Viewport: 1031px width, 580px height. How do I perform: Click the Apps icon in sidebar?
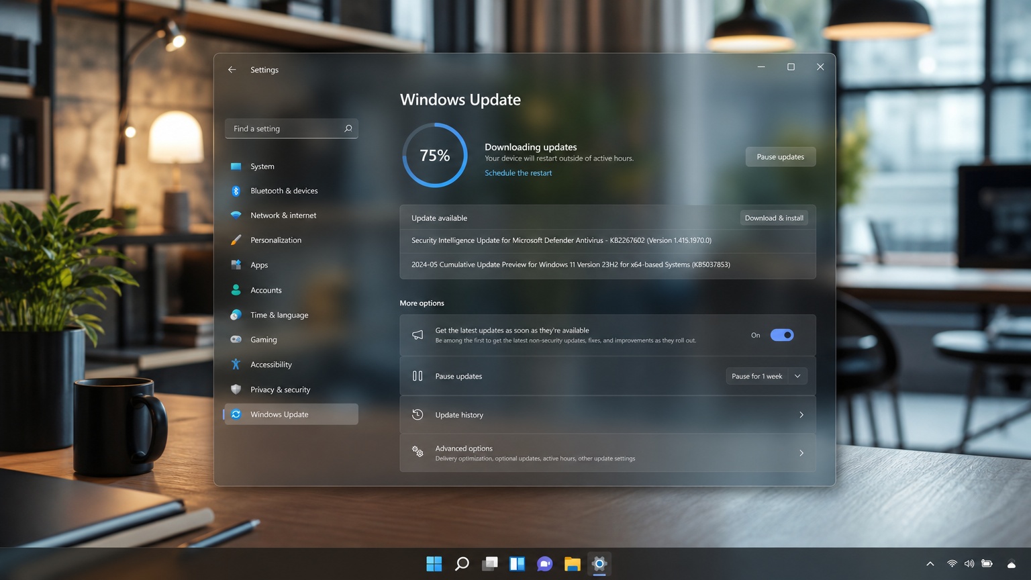click(236, 265)
